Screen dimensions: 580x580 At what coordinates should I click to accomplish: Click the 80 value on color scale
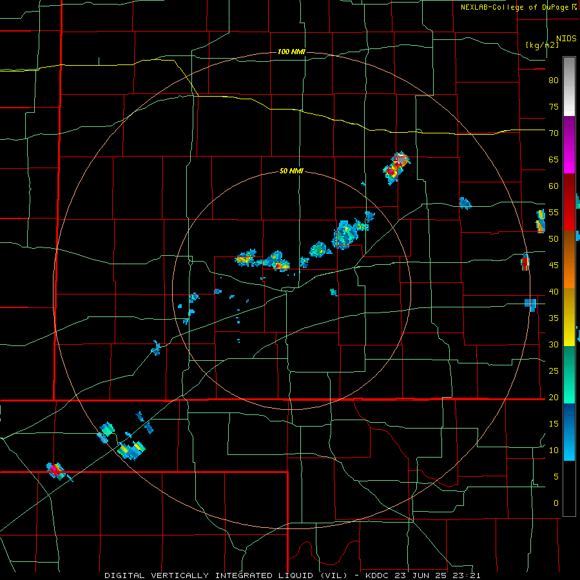pyautogui.click(x=554, y=81)
